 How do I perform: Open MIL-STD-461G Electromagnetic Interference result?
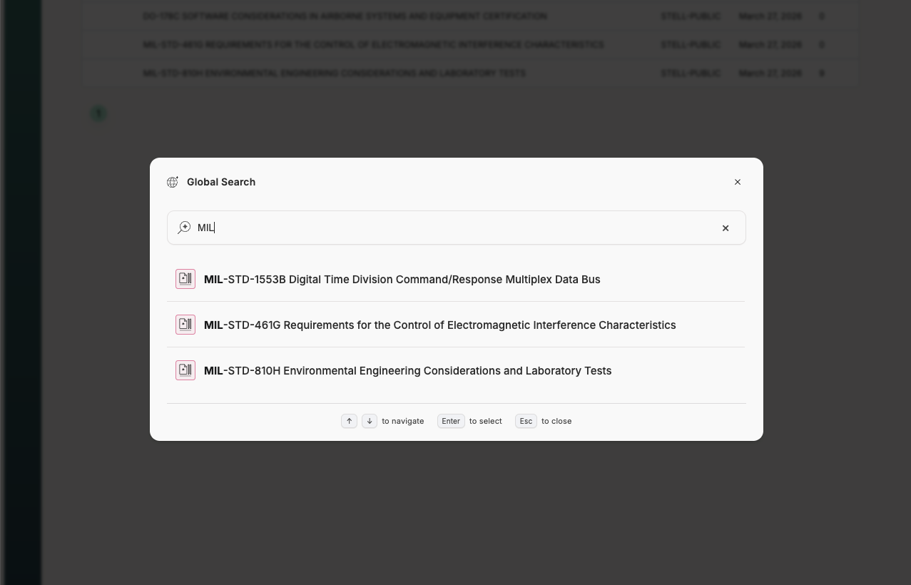point(456,325)
